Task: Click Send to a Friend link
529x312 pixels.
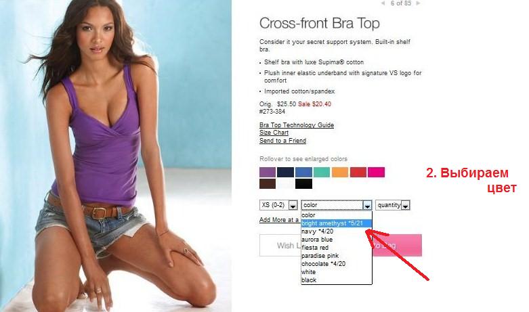Action: (x=282, y=141)
